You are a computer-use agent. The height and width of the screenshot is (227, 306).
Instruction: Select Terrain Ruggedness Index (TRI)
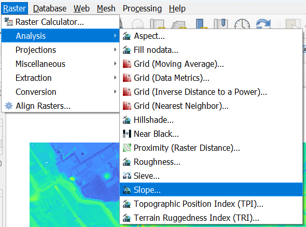[211, 218]
